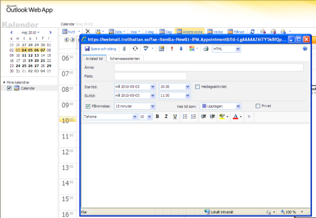Apply the yellow highlight color
This screenshot has height=218, width=316.
pyautogui.click(x=222, y=116)
